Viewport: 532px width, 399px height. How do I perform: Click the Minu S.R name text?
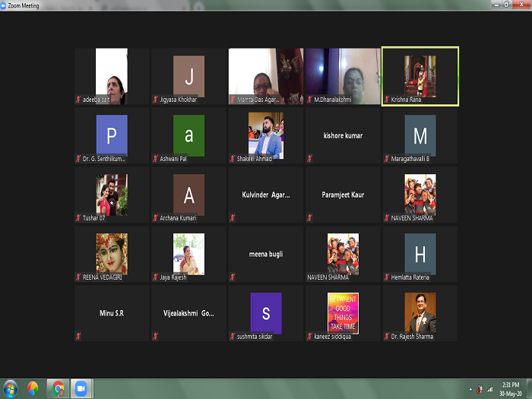(112, 313)
